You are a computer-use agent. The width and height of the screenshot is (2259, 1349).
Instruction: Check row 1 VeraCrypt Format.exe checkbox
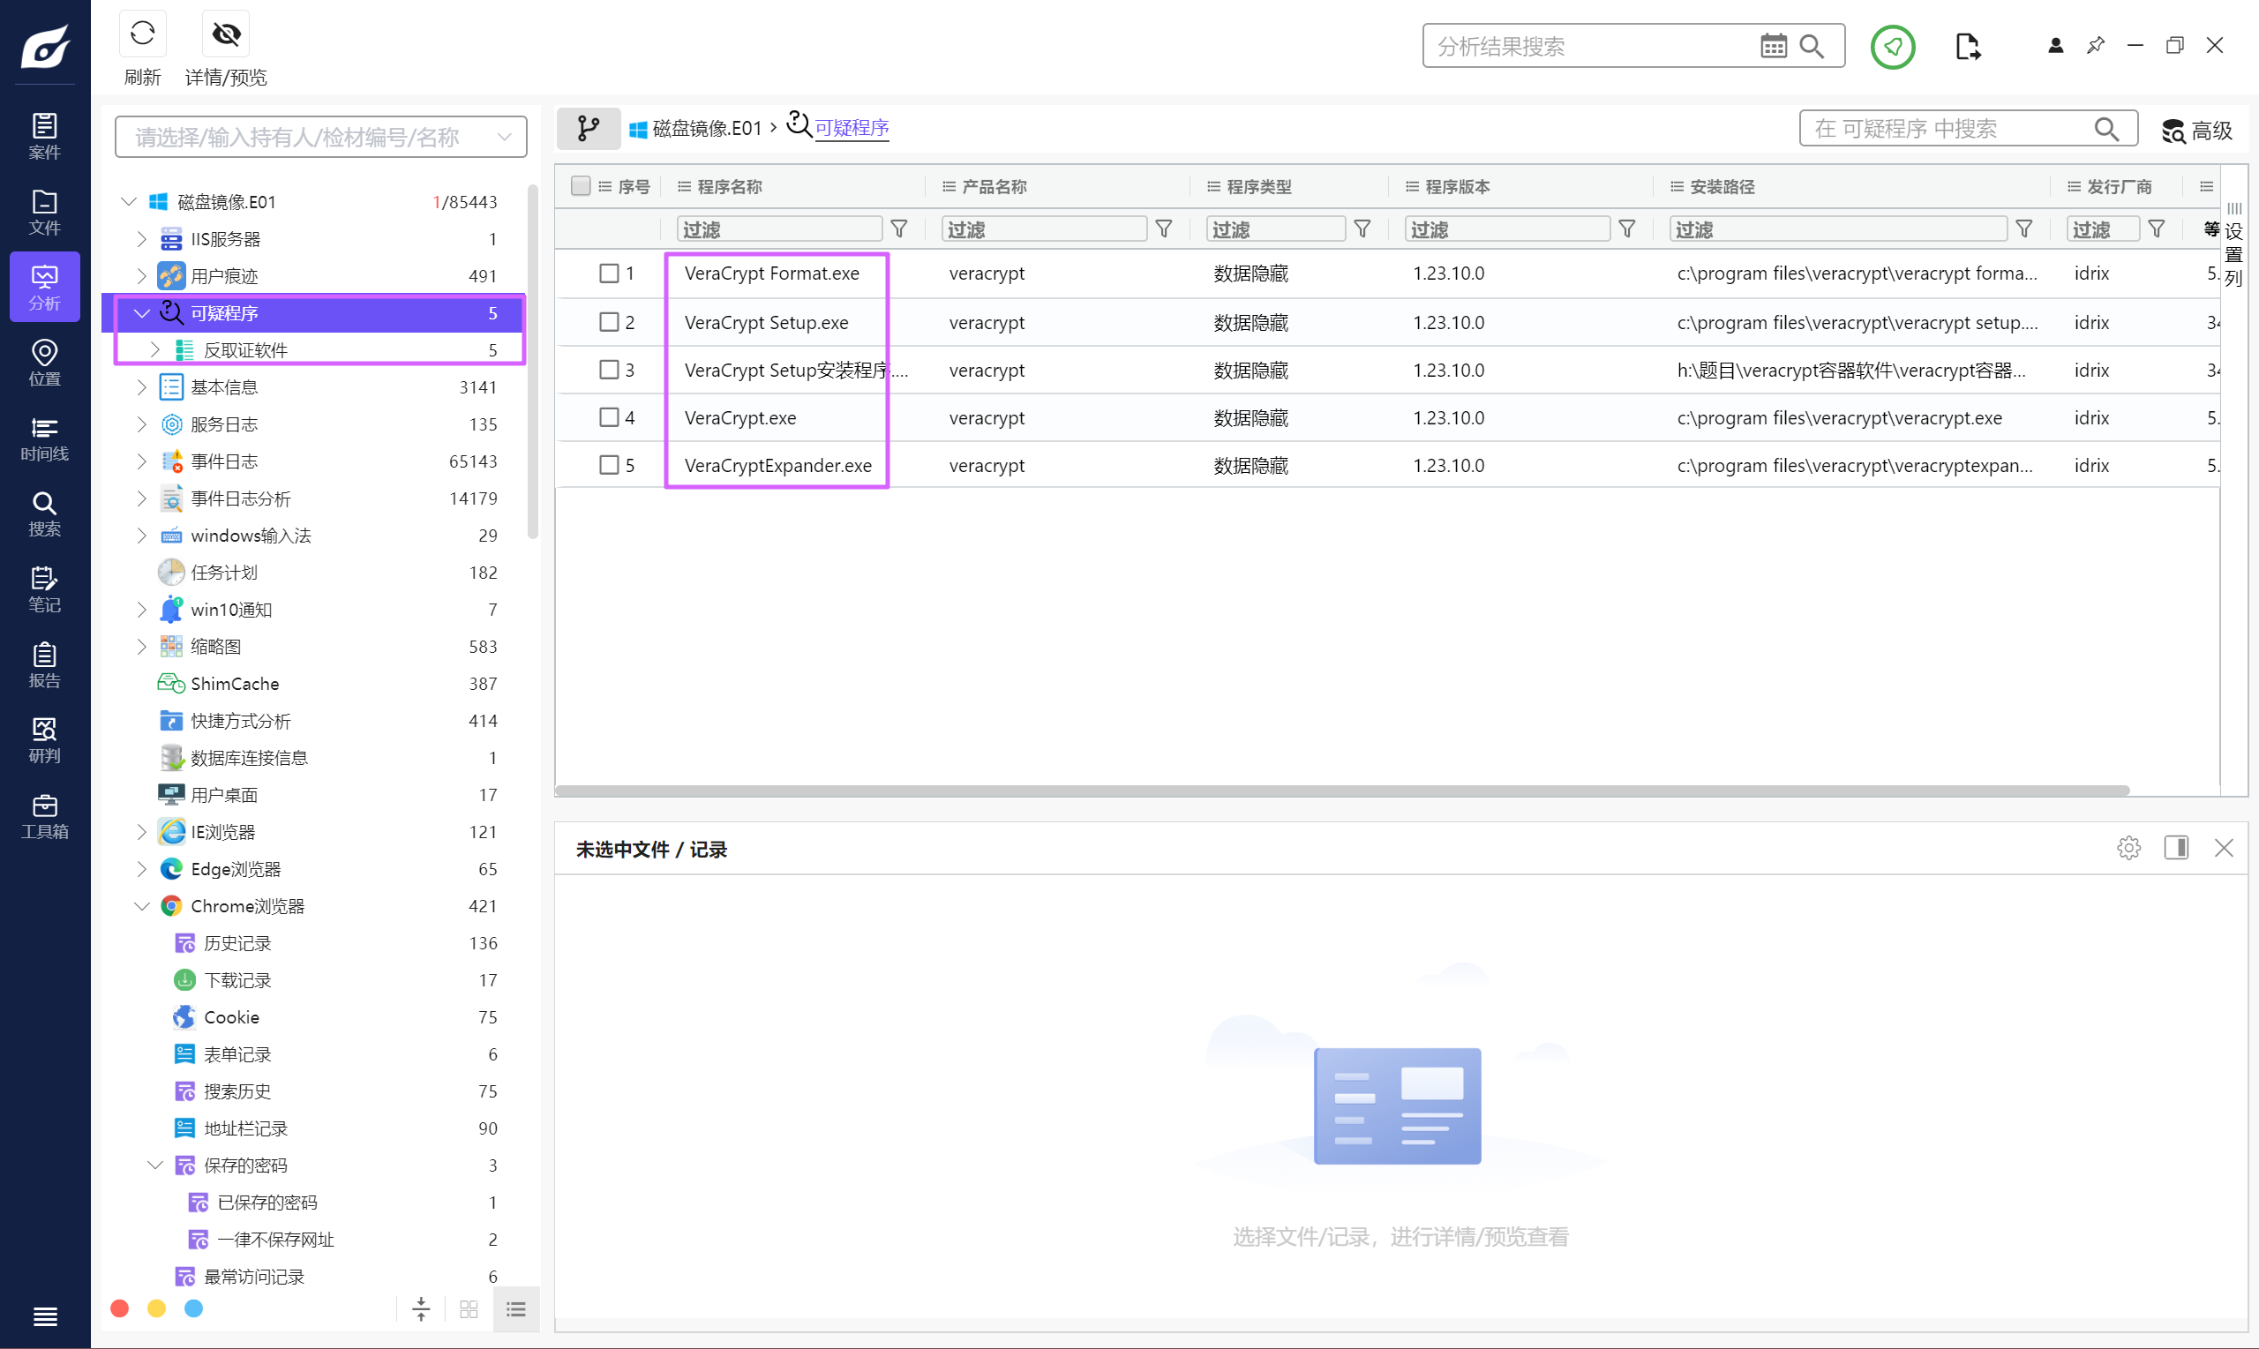click(x=609, y=273)
